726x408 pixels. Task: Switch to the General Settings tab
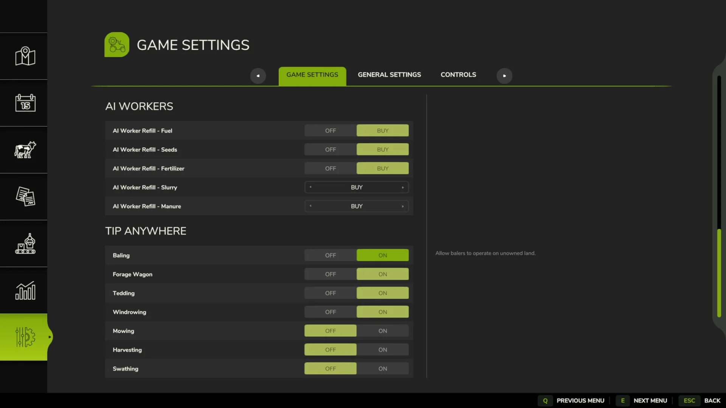(x=389, y=74)
